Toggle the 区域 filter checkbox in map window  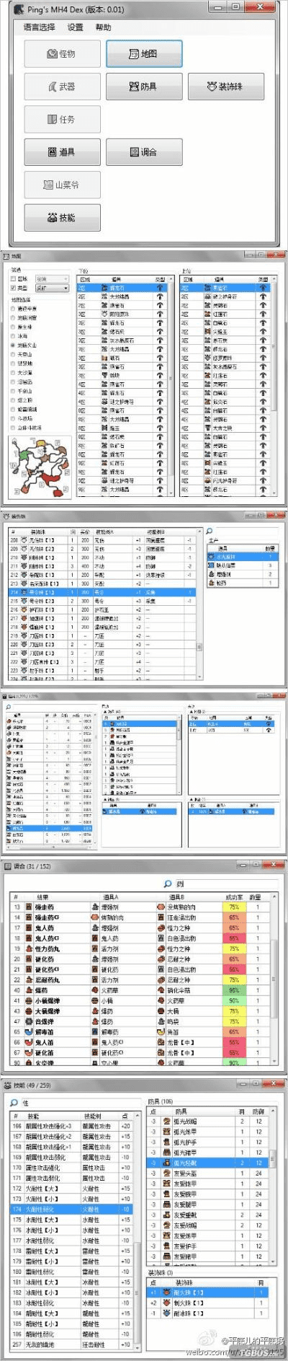[13, 279]
